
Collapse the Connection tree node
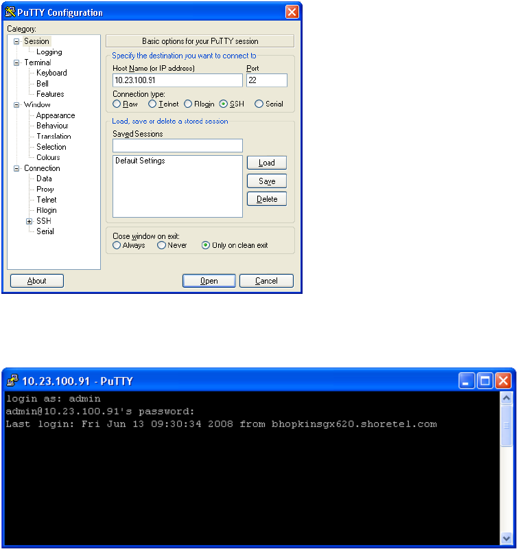pos(16,169)
